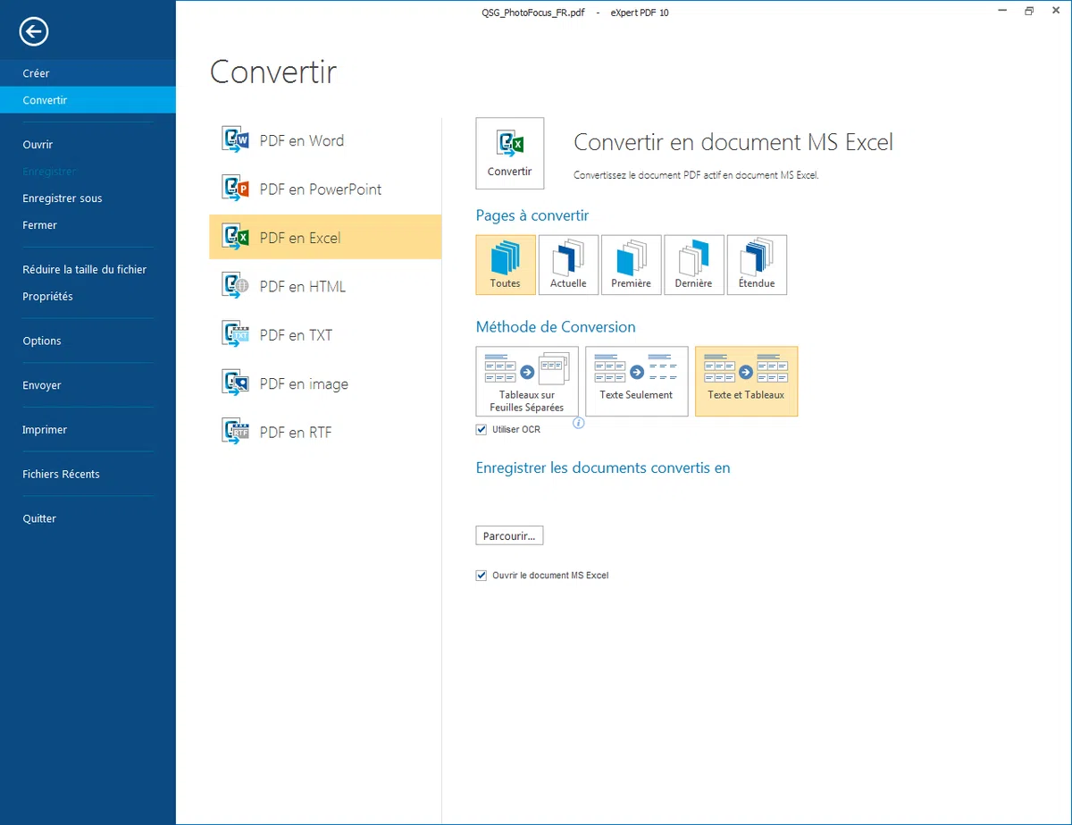Select PDF en Excel icon
Viewport: 1072px width, 825px height.
coord(235,238)
